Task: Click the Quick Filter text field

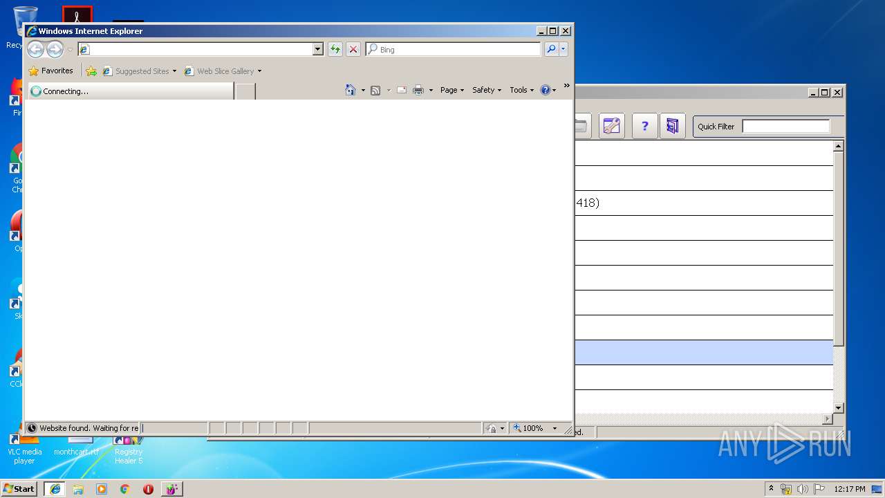Action: point(785,126)
